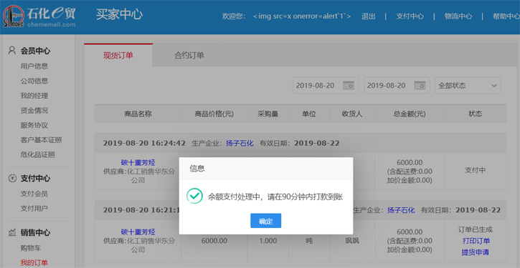Open 客户基本证照 in sidebar
This screenshot has height=268, width=520.
(41, 140)
